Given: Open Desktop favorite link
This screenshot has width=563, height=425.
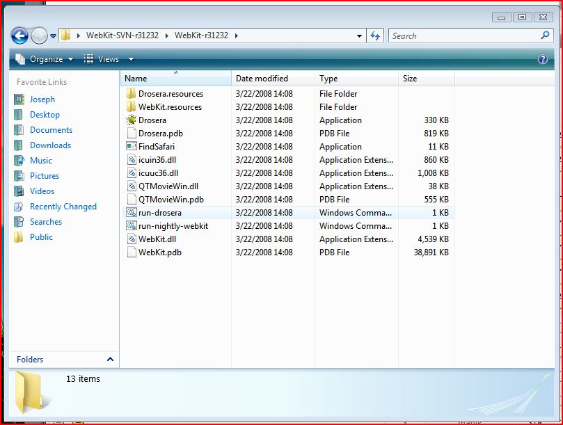Looking at the screenshot, I should pos(45,115).
